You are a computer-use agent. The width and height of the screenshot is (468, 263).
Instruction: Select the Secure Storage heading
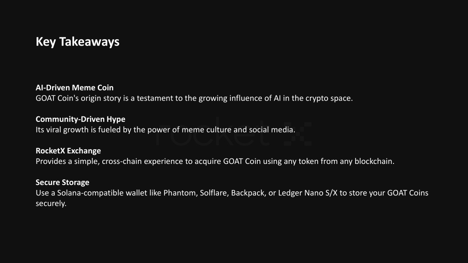pyautogui.click(x=62, y=182)
